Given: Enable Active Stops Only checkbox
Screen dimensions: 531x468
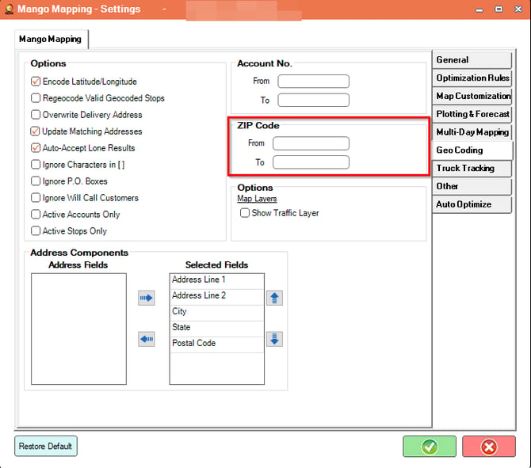Looking at the screenshot, I should pos(35,230).
